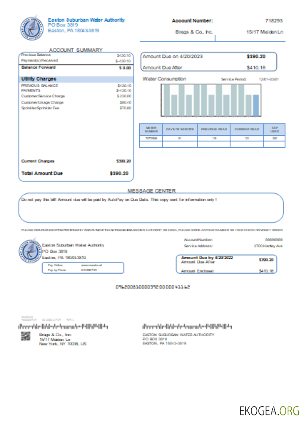The height and width of the screenshot is (423, 304).
Task: Select the Account Summary heading
Action: tap(76, 50)
